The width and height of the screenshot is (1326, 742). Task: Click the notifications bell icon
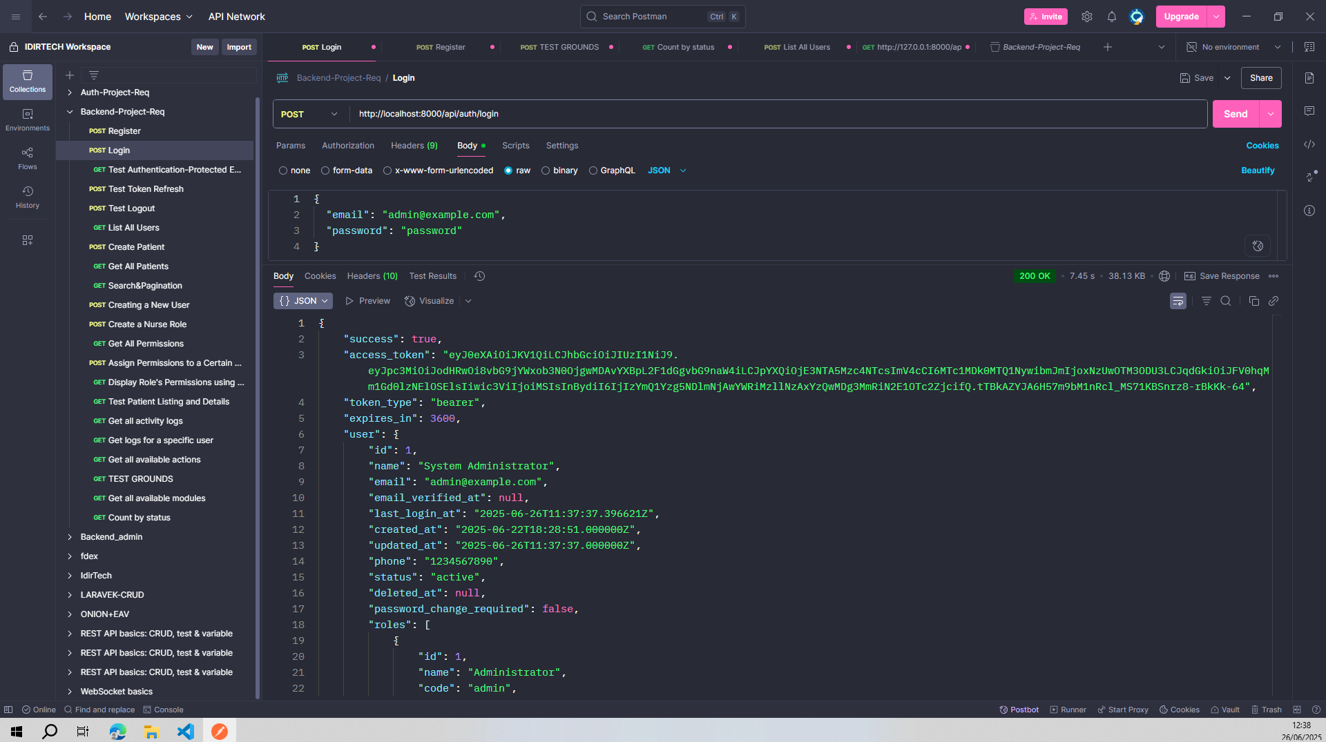coord(1111,17)
